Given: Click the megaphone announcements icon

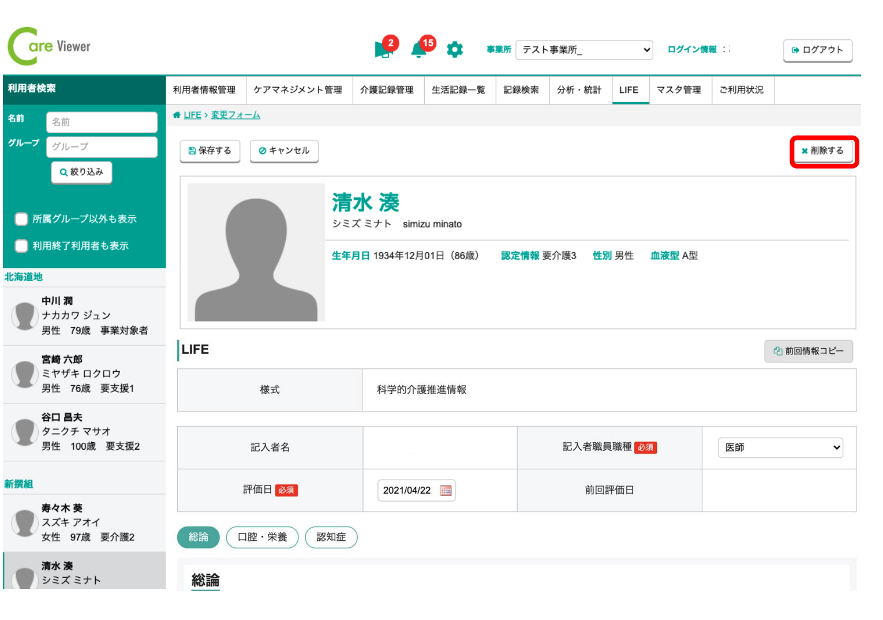Looking at the screenshot, I should click(383, 50).
